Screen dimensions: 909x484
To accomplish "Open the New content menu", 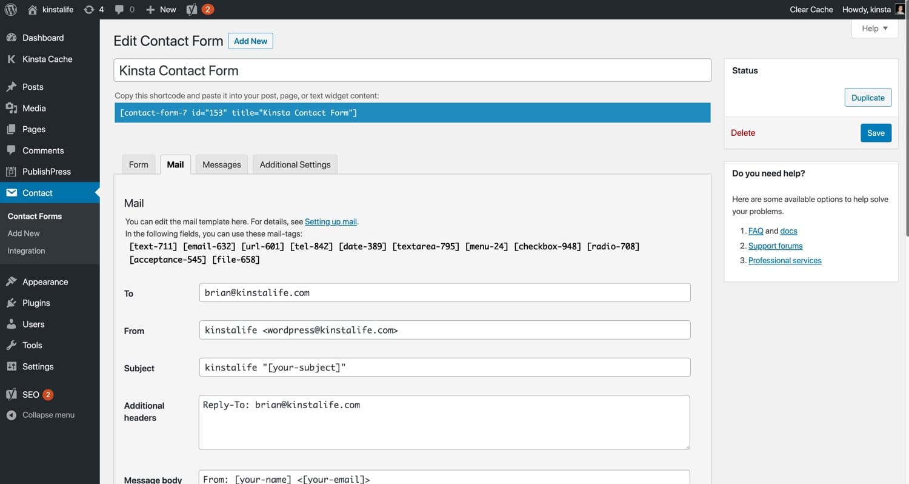I will click(x=161, y=9).
